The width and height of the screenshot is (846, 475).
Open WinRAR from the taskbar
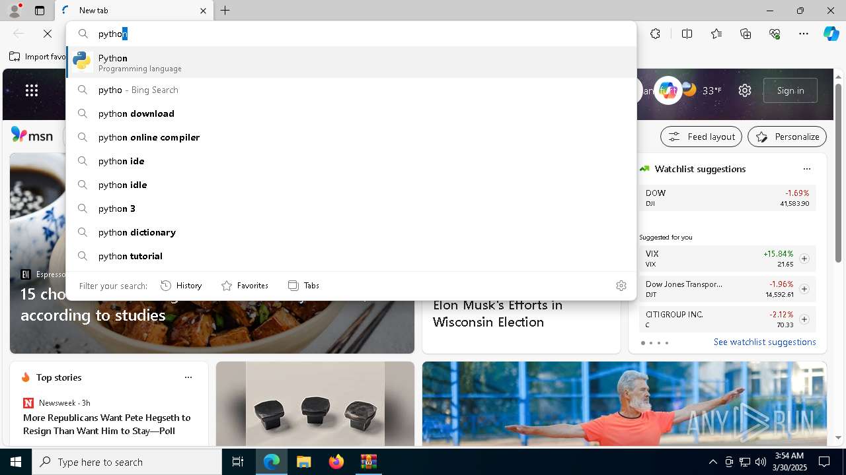pos(368,462)
